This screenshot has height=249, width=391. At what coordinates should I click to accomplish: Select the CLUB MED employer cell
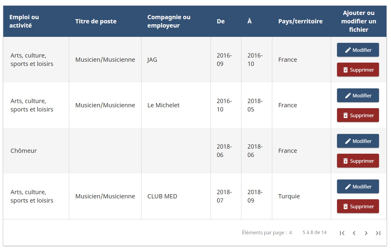(176, 196)
